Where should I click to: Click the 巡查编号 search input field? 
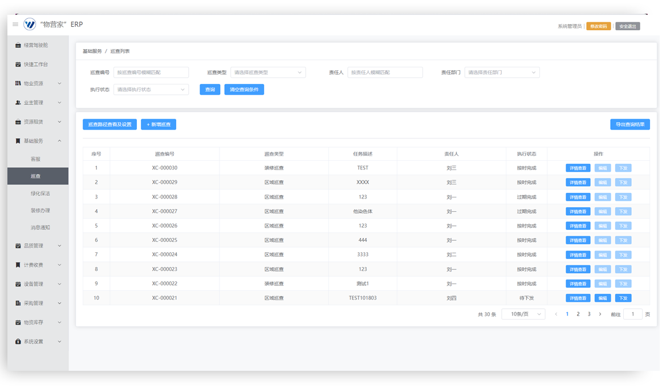[x=151, y=72]
